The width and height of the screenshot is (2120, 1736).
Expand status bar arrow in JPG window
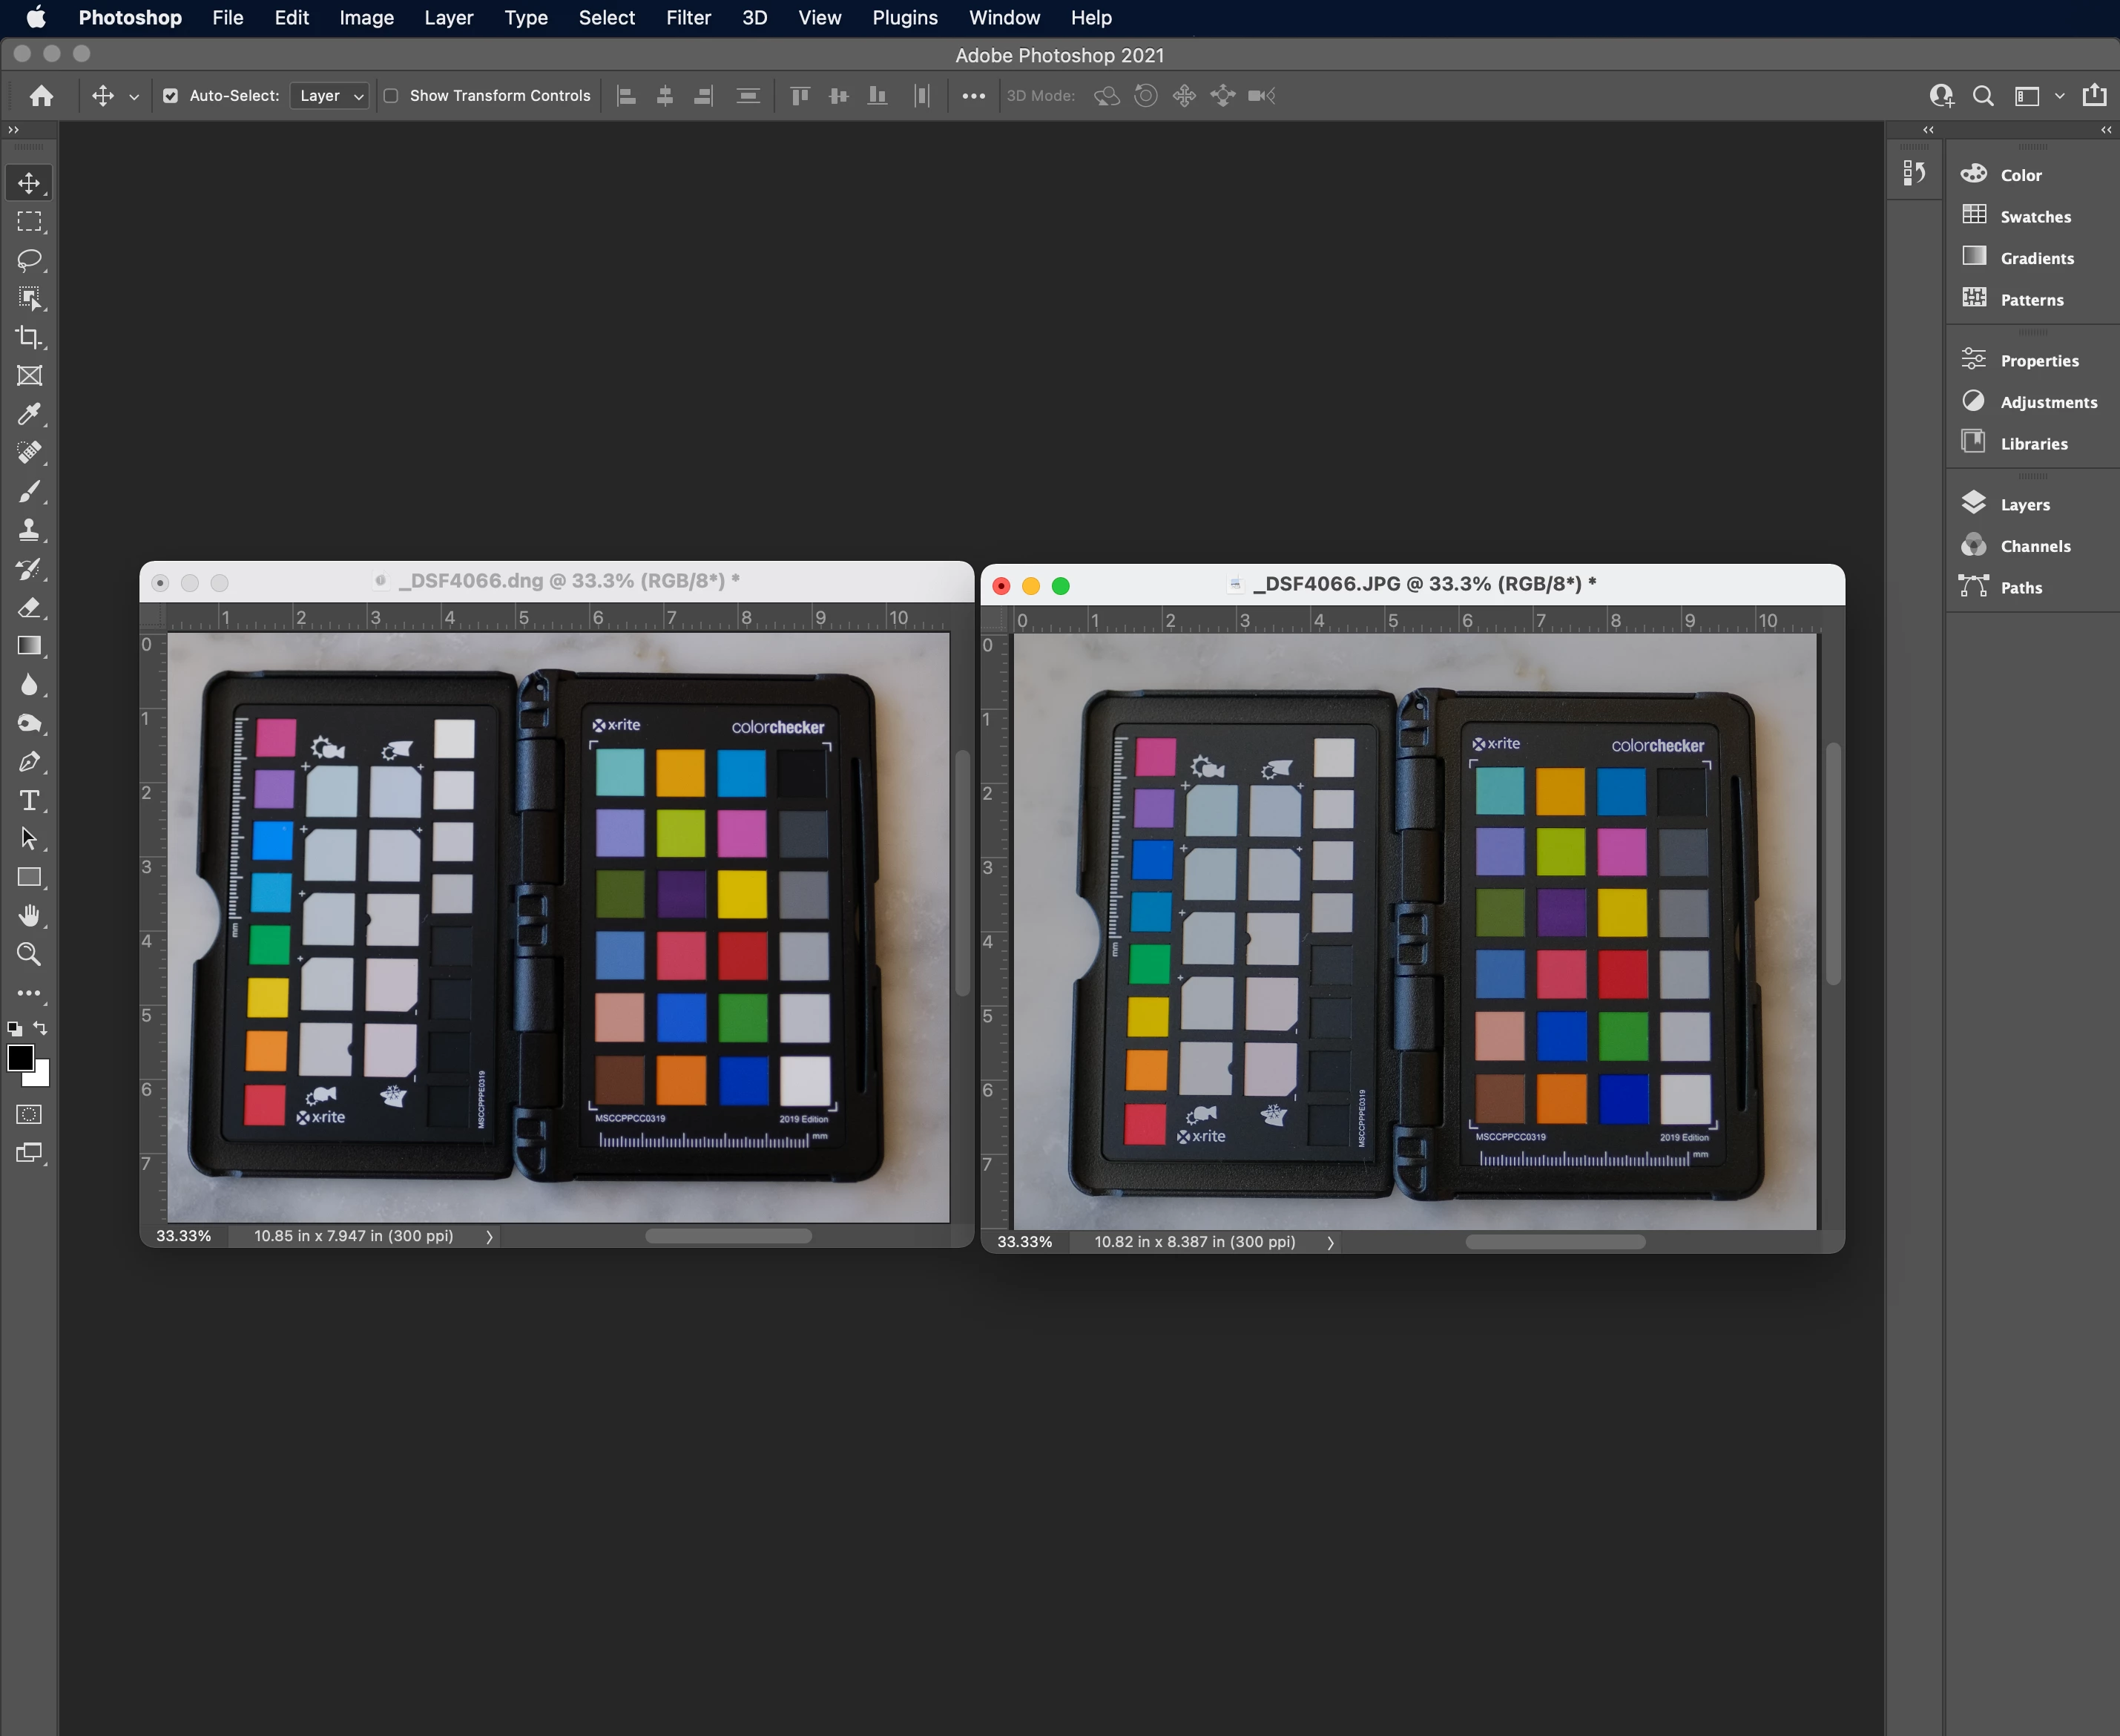1330,1242
